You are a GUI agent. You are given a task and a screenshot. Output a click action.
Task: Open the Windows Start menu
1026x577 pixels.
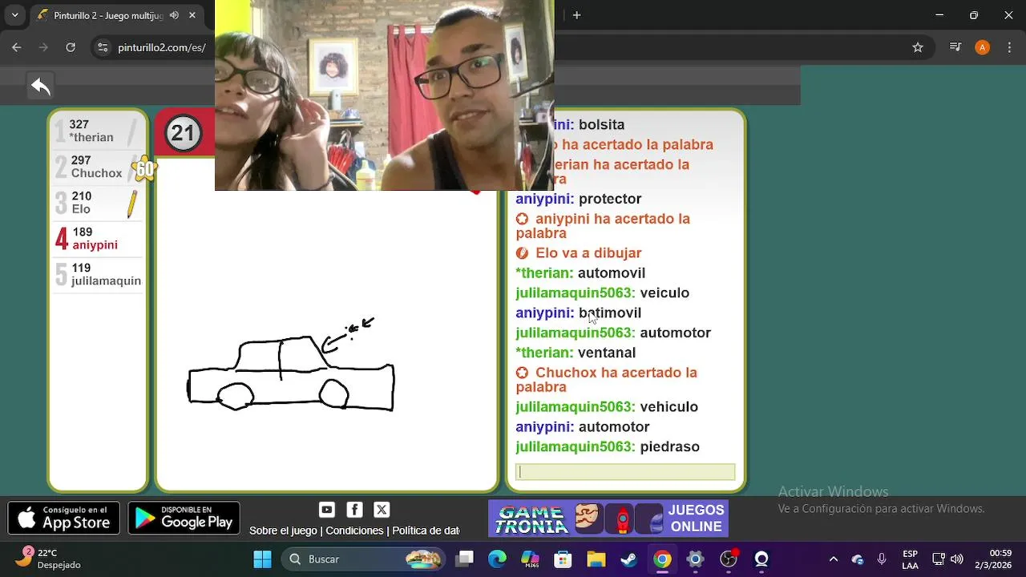(262, 559)
